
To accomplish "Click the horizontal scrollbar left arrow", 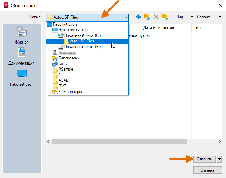I will coord(48,141).
